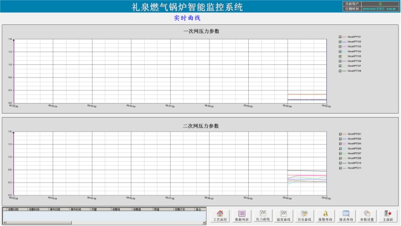401x226 pixels.
Task: Click the alarm table horizontal scrollbar thumb
Action: click(x=39, y=223)
